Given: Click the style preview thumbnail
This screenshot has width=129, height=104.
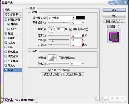Looking at the screenshot, I should pyautogui.click(x=114, y=36).
